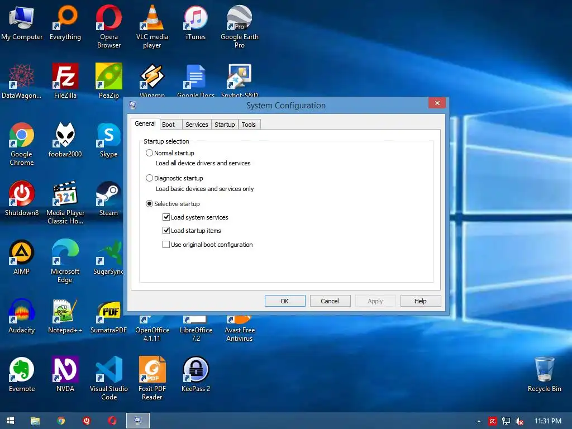Open the network tray icon
Viewport: 572px width, 429px height.
pyautogui.click(x=506, y=421)
